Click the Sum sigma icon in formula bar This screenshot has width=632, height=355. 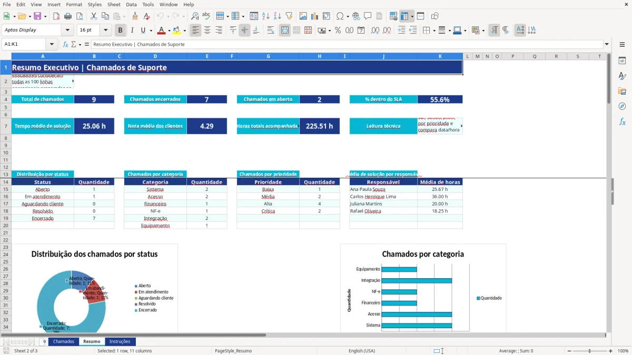click(73, 44)
